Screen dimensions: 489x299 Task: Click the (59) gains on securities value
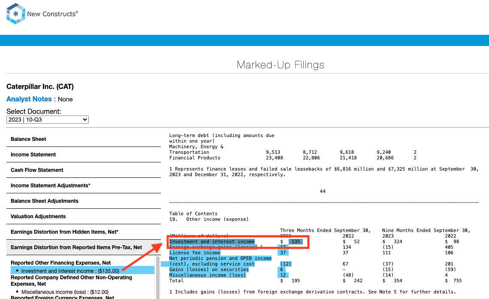(x=450, y=270)
